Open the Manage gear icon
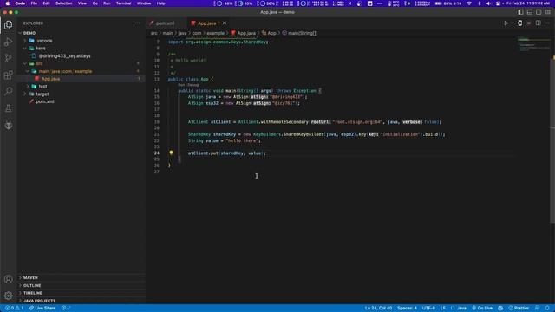The height and width of the screenshot is (312, 555). (8, 296)
